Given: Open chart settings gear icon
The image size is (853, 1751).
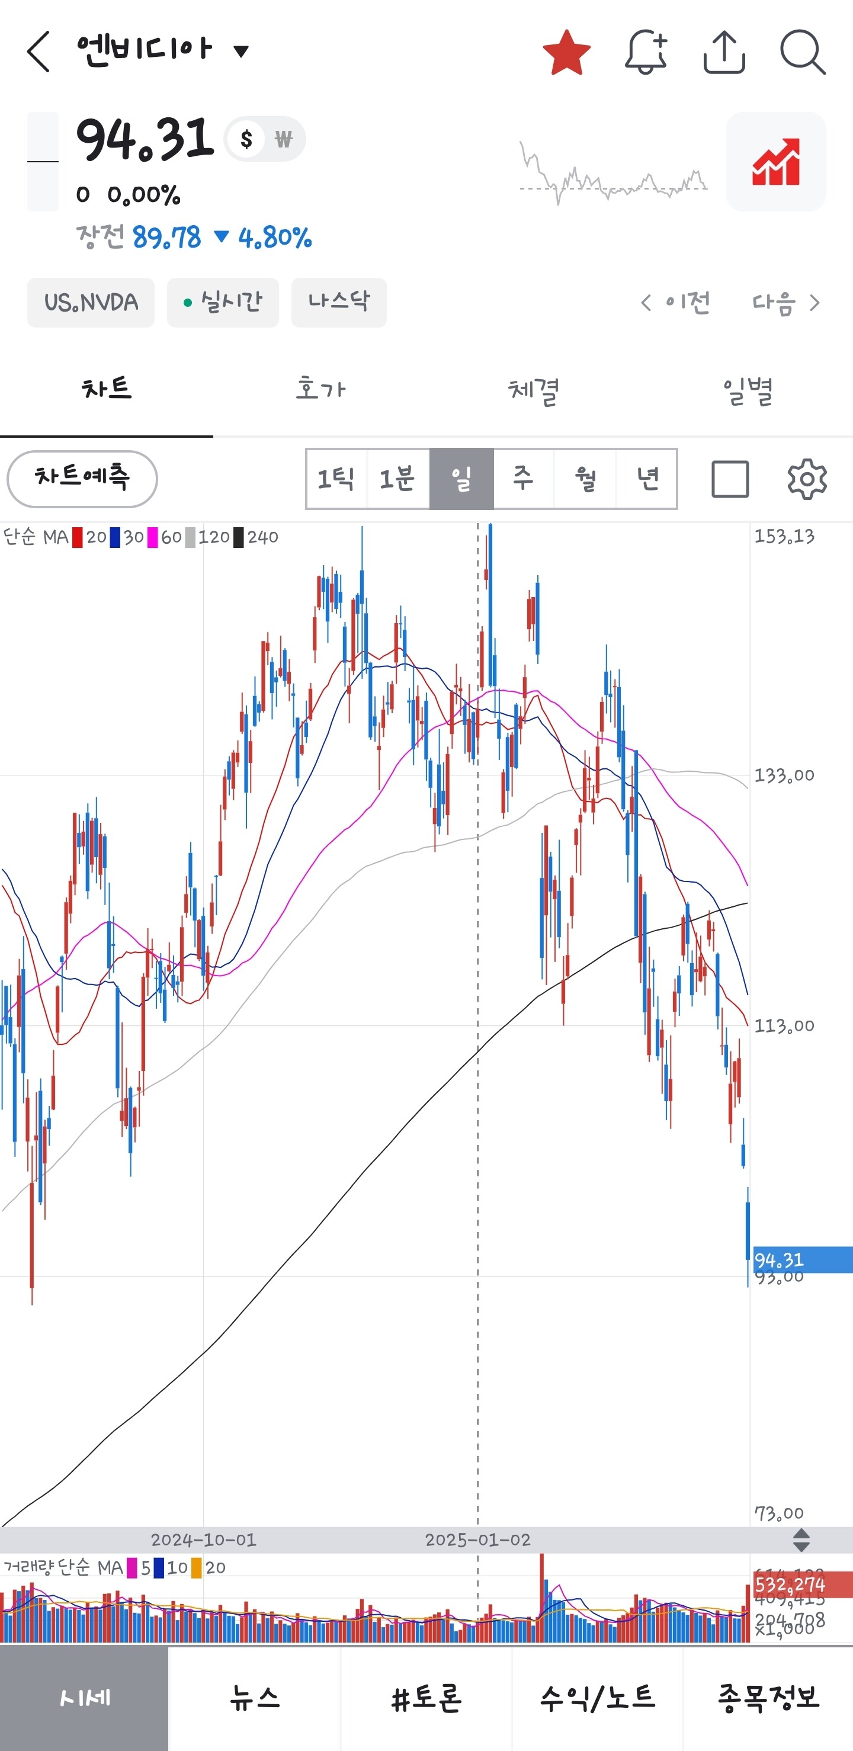Looking at the screenshot, I should (807, 479).
